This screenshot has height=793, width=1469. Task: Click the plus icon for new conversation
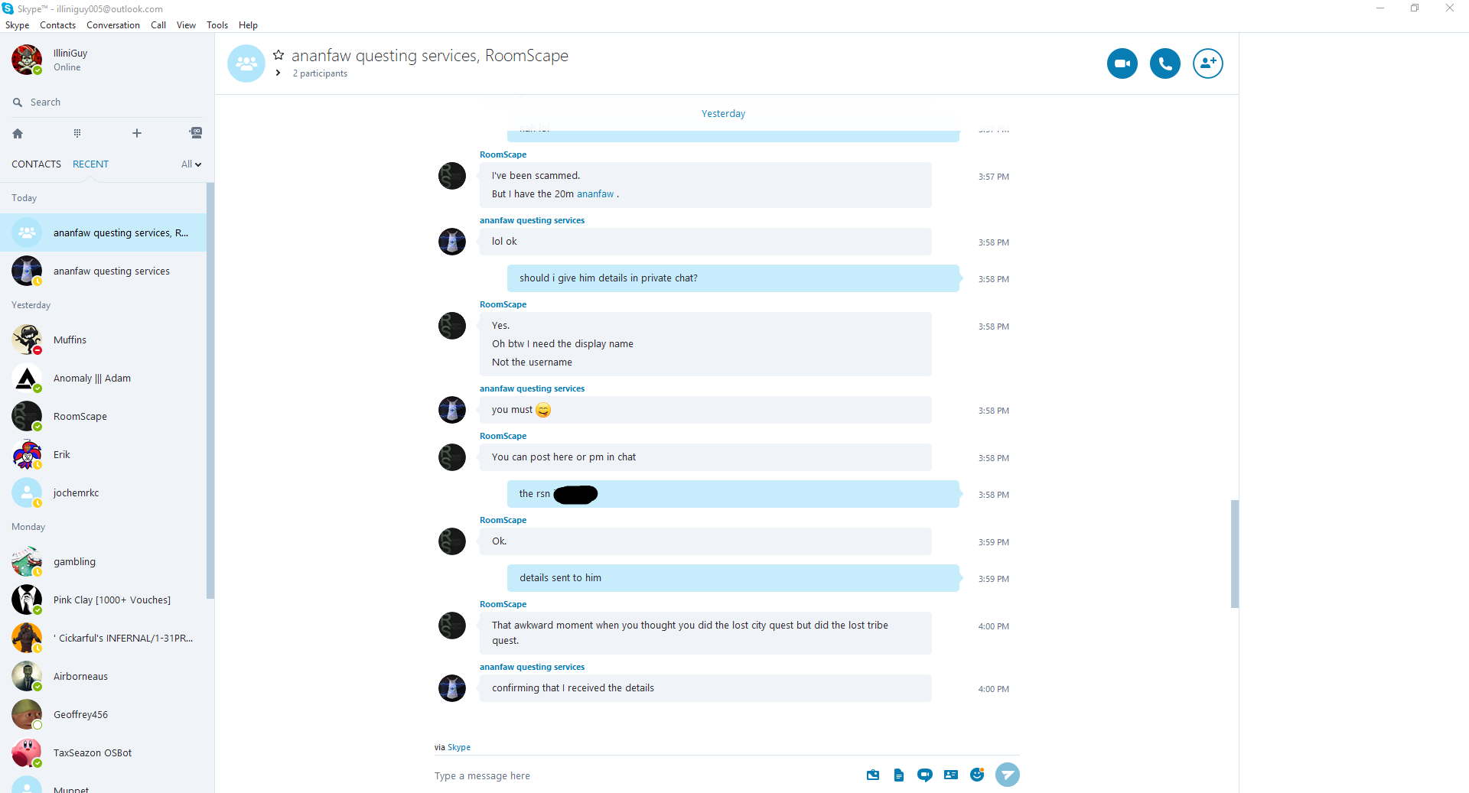coord(137,133)
